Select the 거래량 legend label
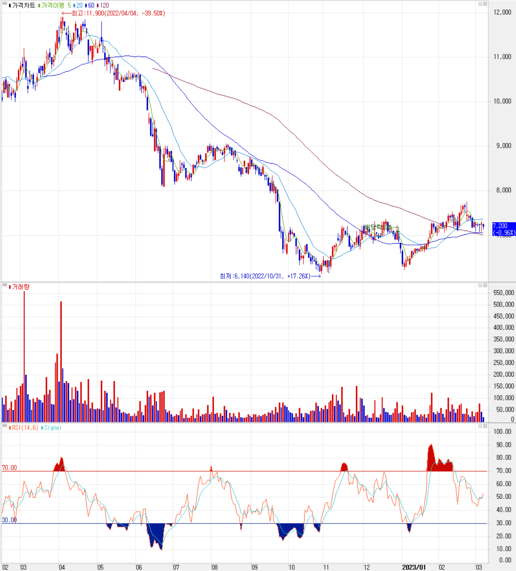This screenshot has height=571, width=516. click(x=21, y=287)
